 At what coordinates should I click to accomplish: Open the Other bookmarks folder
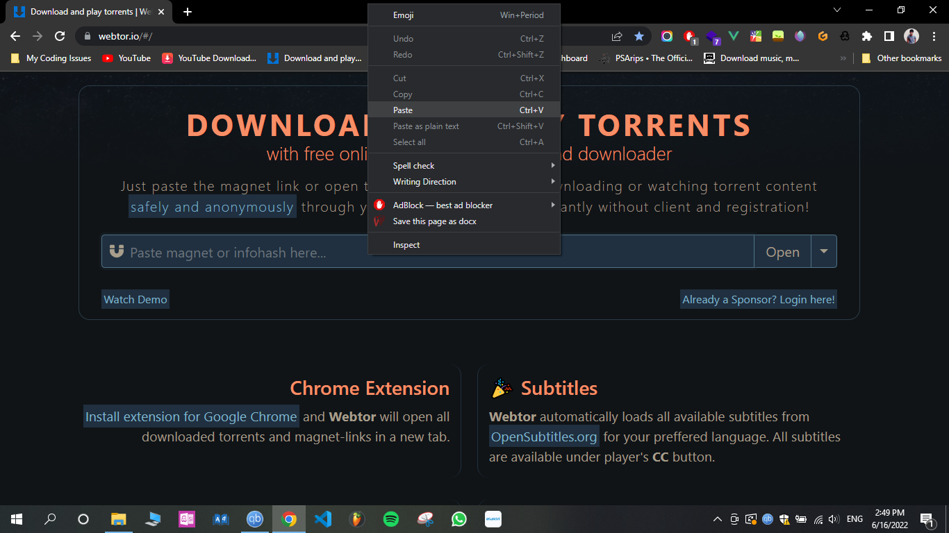tap(901, 58)
